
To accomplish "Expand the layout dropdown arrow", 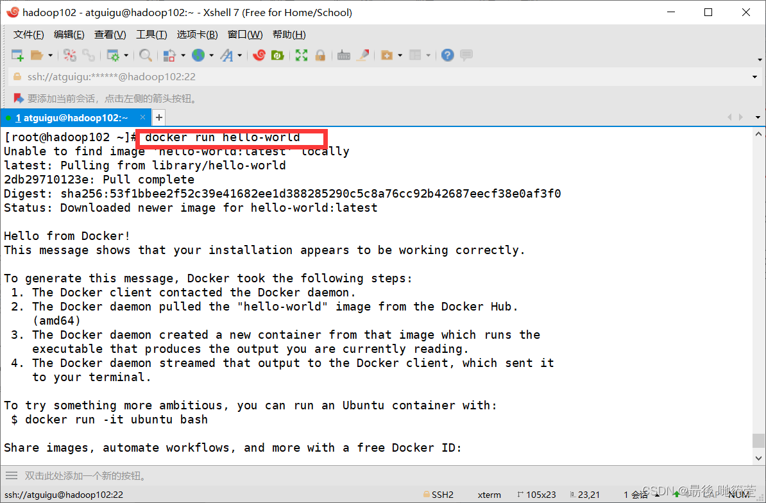I will [x=428, y=55].
